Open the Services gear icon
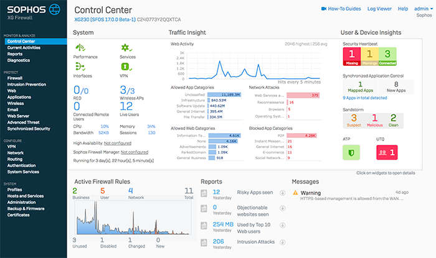 coord(126,48)
